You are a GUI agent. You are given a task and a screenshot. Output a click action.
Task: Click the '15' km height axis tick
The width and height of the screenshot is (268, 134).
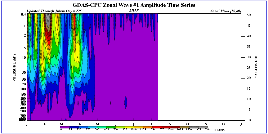tap(248, 89)
